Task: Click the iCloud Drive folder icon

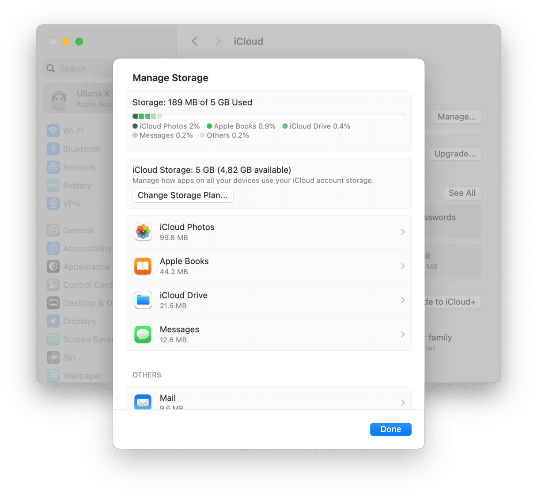Action: (x=143, y=300)
